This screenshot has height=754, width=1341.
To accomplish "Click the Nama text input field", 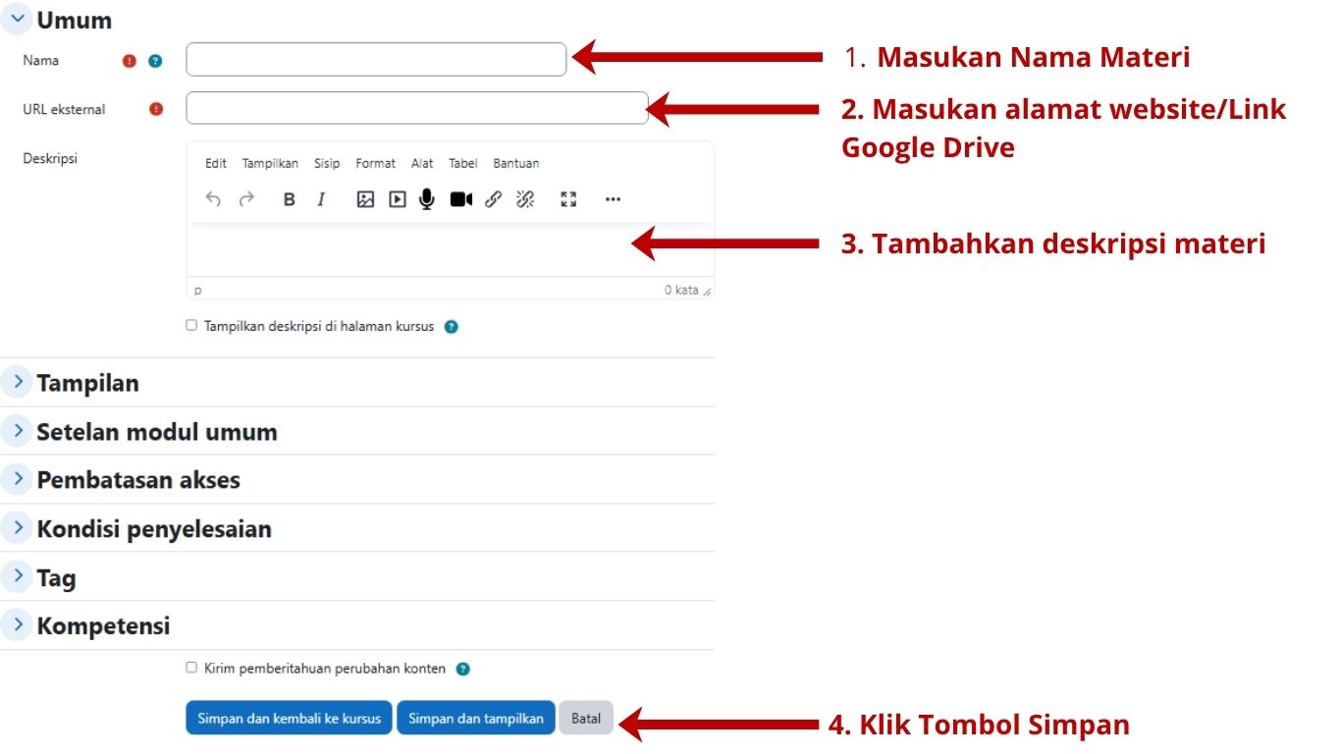I will 376,60.
